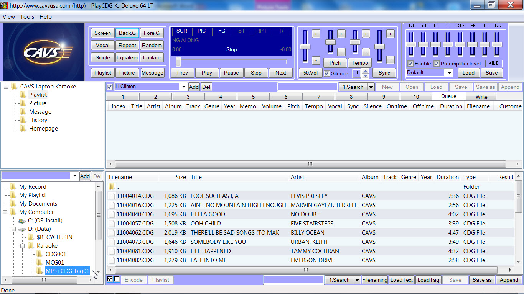
Task: Open the H Clinton singer dropdown
Action: (x=184, y=87)
